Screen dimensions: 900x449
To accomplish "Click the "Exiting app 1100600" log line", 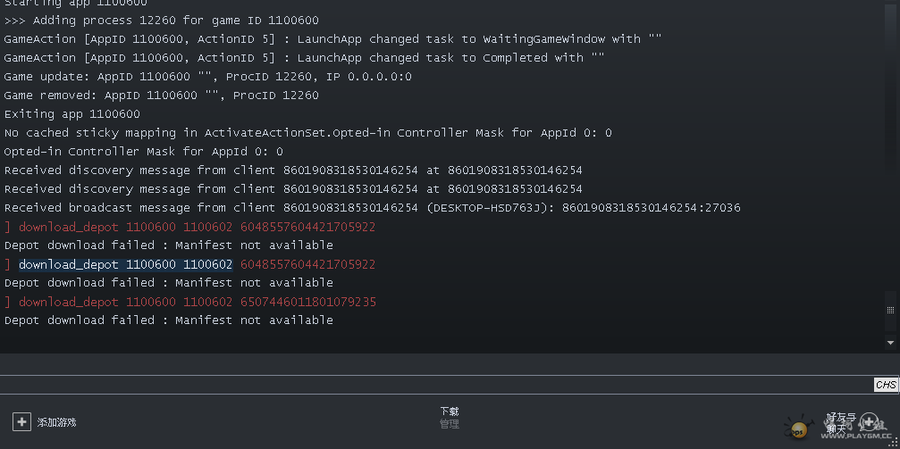I will pyautogui.click(x=72, y=114).
